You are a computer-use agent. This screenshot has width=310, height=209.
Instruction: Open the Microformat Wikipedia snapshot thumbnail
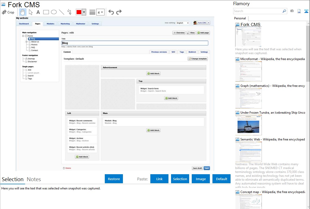(x=248, y=71)
